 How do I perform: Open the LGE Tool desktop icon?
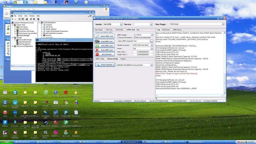click(56, 114)
